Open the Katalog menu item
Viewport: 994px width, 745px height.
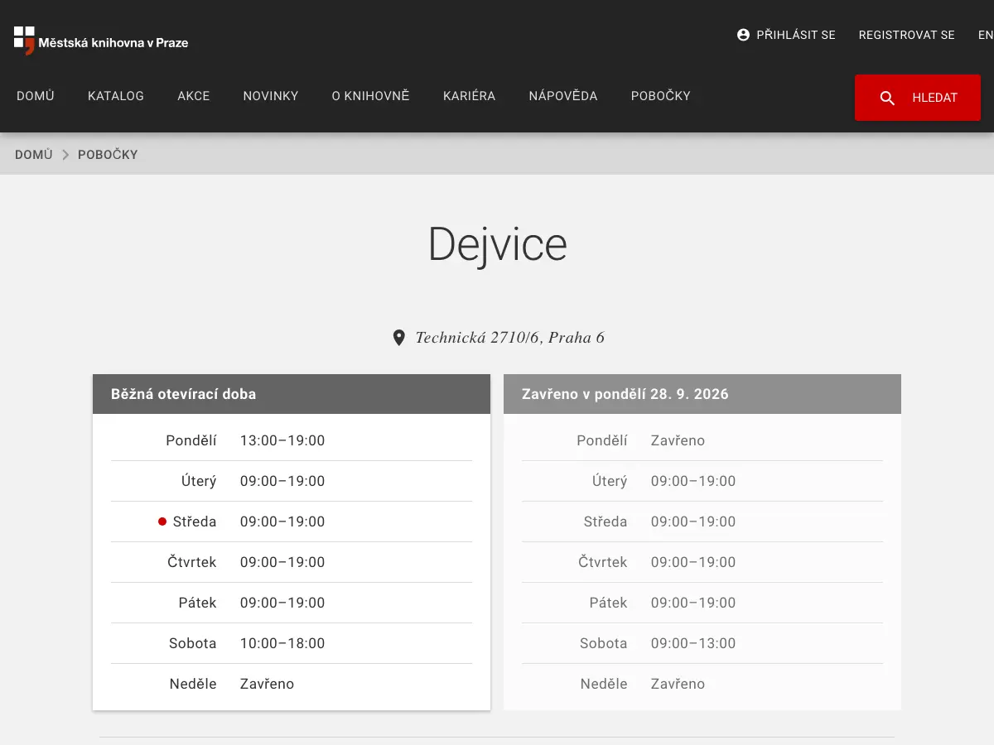point(116,96)
